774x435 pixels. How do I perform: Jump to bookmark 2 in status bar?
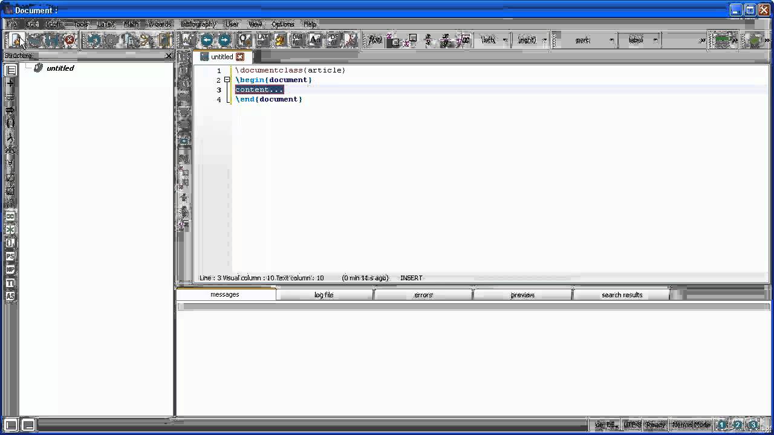tap(738, 425)
